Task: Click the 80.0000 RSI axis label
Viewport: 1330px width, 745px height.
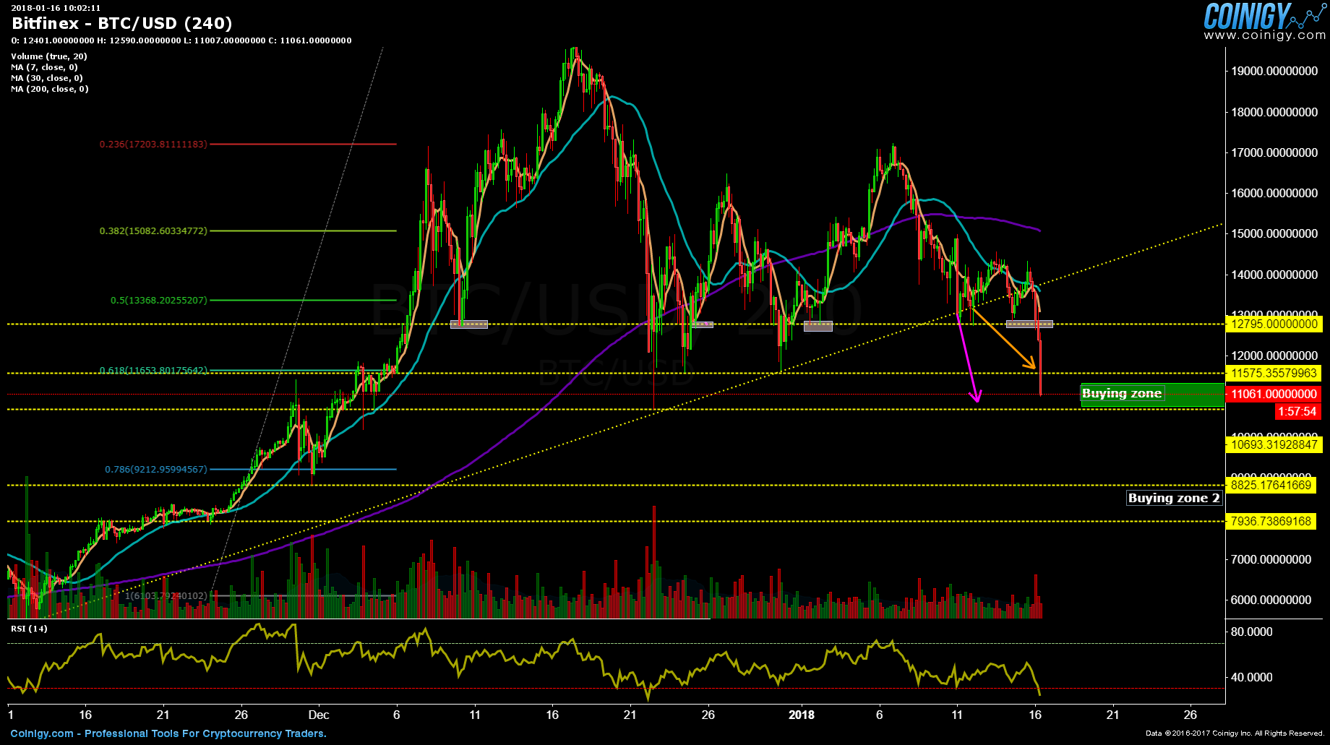Action: (x=1252, y=632)
